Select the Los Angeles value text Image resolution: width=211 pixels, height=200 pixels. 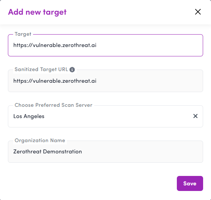tap(29, 116)
